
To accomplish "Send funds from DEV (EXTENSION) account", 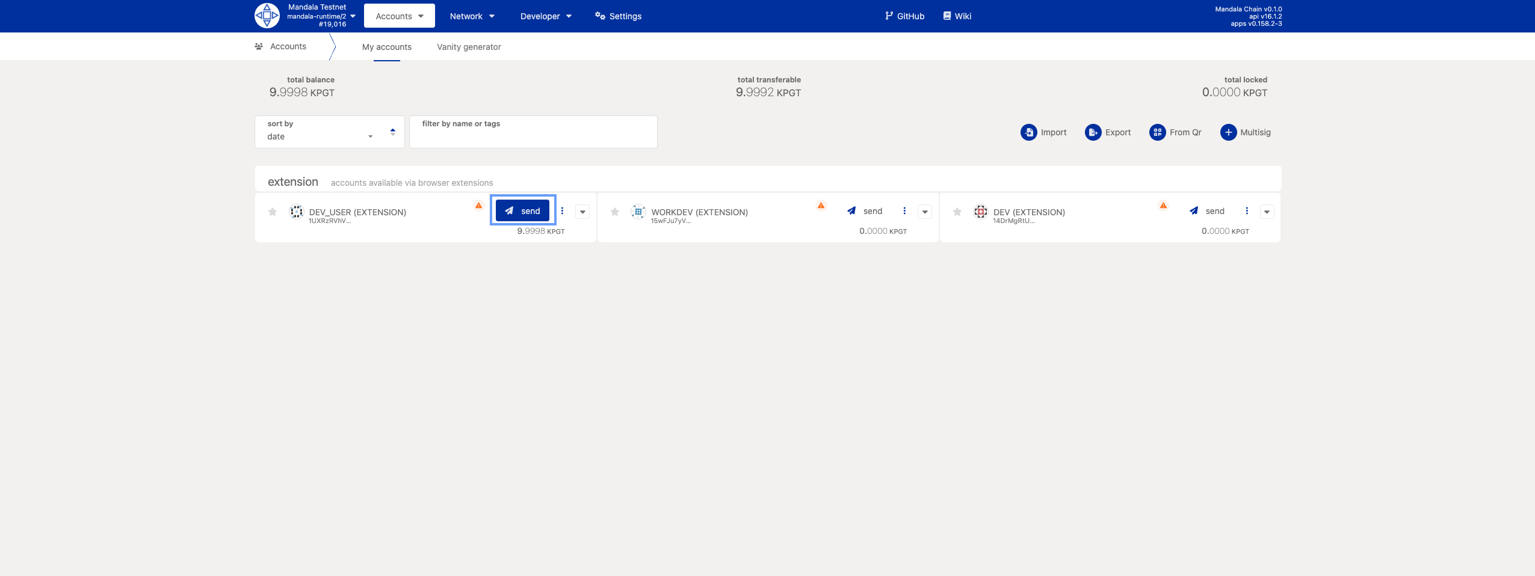I will click(1207, 211).
